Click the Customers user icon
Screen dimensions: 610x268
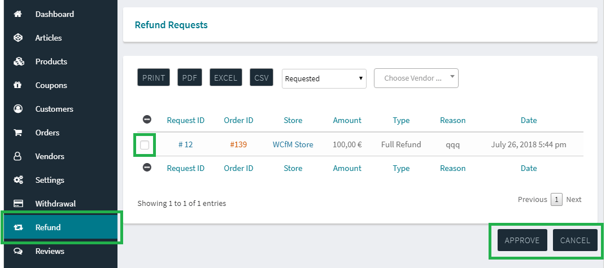point(18,109)
